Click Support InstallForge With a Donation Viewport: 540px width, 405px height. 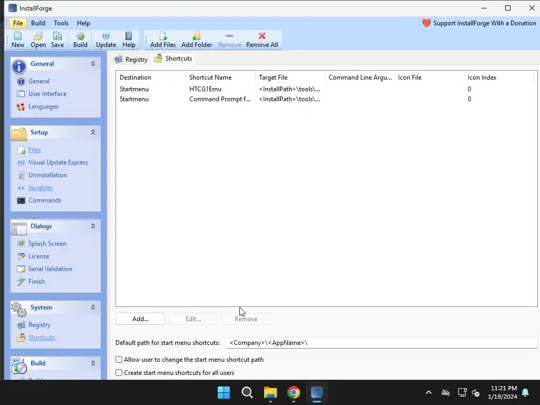tap(479, 23)
